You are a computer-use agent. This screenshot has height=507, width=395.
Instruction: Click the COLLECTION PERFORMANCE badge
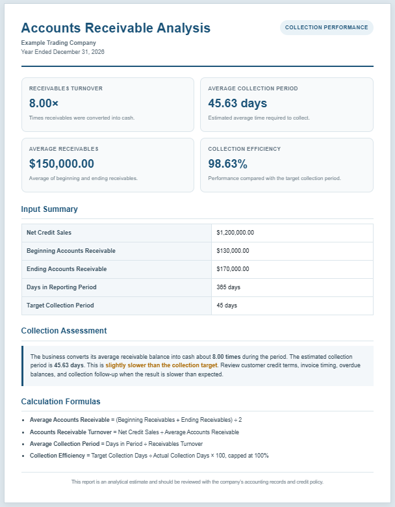click(327, 27)
